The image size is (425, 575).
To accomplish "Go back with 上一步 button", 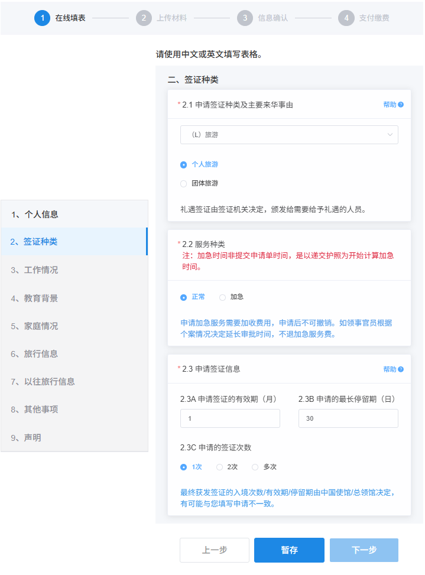I will pyautogui.click(x=214, y=550).
